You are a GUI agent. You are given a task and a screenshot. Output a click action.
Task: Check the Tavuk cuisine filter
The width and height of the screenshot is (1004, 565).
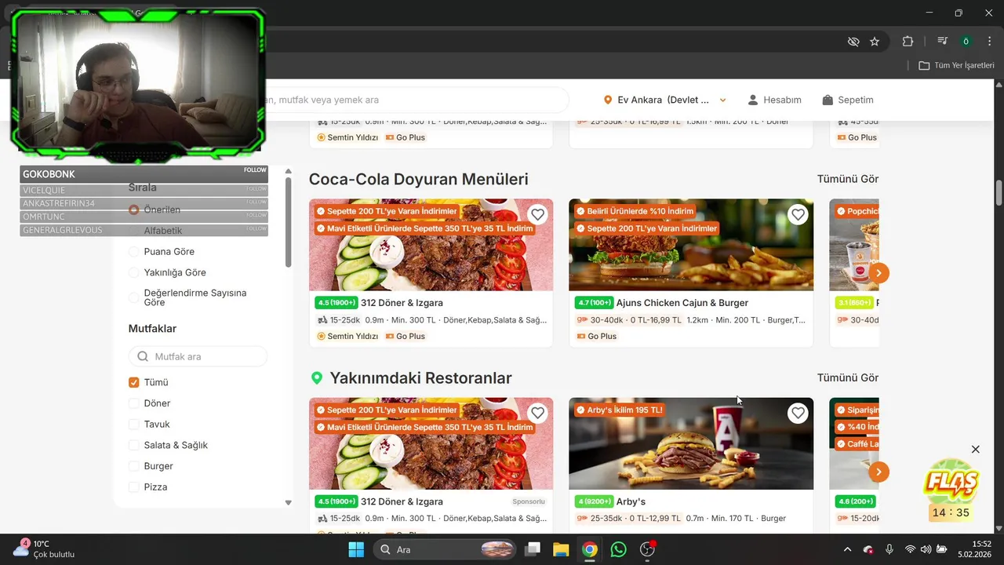click(x=134, y=424)
